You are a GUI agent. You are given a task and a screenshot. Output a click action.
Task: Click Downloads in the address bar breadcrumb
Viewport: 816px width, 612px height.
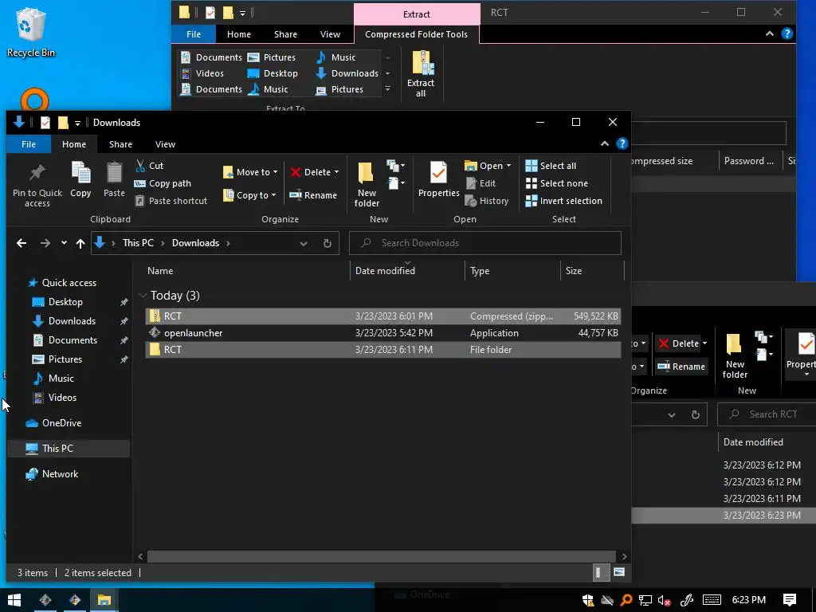pyautogui.click(x=196, y=243)
